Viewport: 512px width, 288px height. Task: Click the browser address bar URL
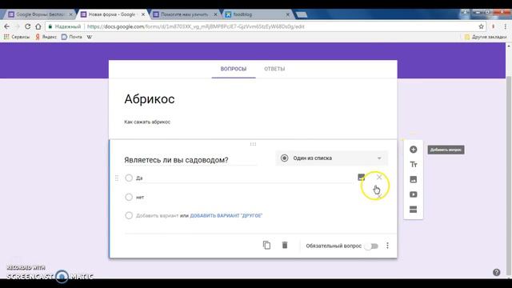(196, 26)
